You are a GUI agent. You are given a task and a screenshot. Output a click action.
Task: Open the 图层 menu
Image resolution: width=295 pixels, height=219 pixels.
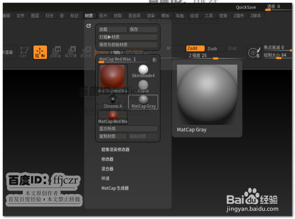point(35,16)
